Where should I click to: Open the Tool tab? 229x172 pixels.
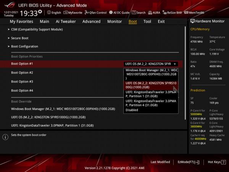pos(147,21)
